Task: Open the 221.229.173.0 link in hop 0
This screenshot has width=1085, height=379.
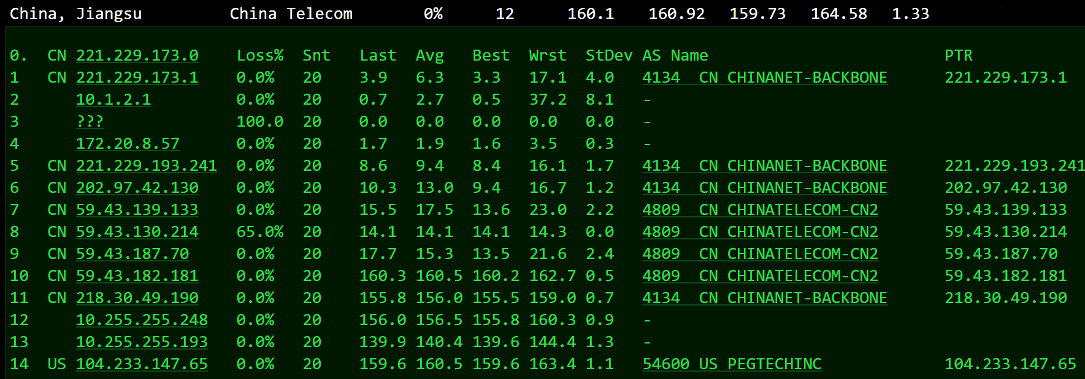Action: [137, 56]
